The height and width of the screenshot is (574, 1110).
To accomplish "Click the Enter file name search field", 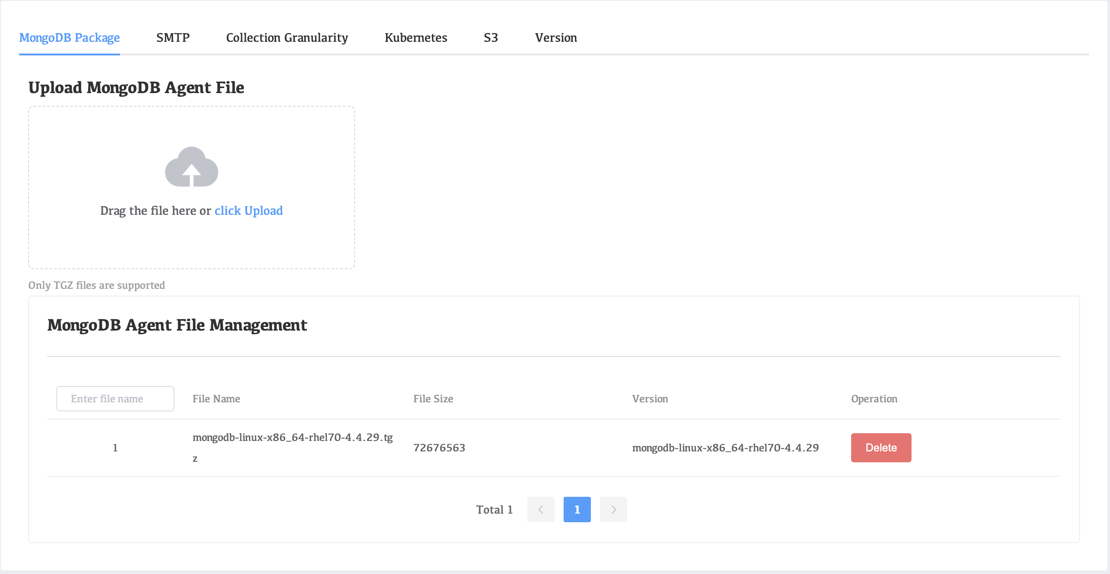I will (115, 399).
